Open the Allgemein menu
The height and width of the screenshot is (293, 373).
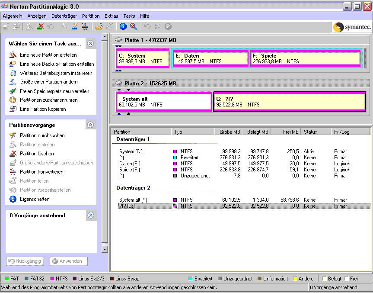click(13, 16)
